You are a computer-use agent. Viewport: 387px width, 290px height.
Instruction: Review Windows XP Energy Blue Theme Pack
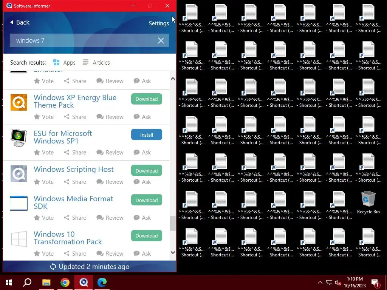coord(110,117)
